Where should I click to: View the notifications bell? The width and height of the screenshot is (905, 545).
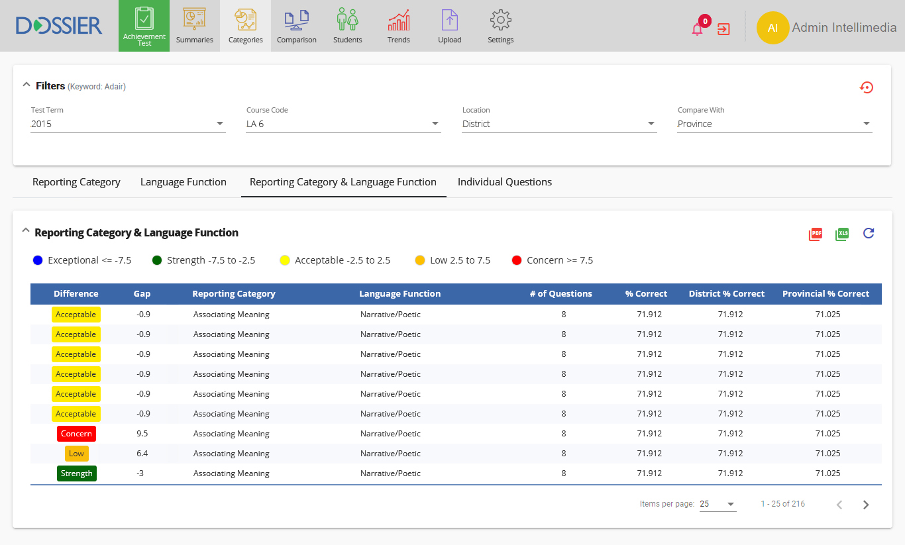pos(698,29)
